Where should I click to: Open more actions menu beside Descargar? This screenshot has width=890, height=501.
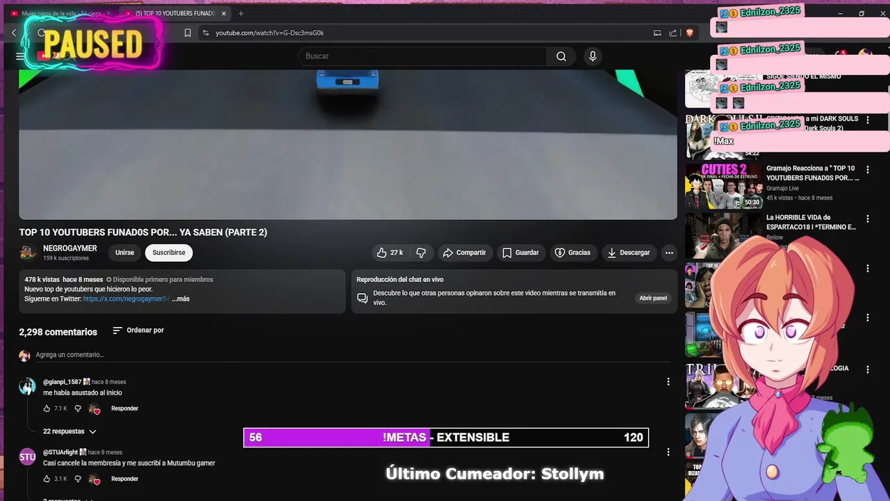(669, 253)
